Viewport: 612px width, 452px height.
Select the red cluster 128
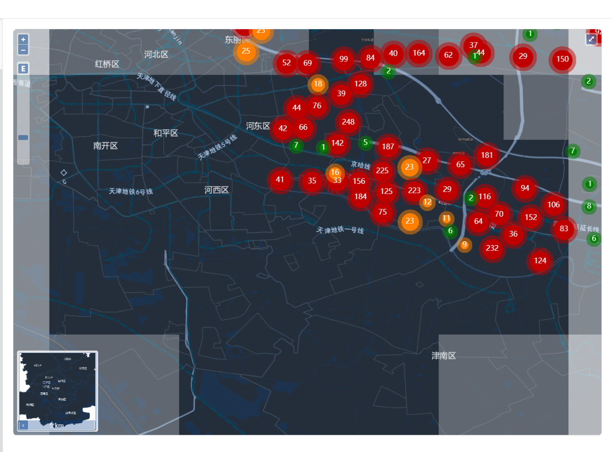click(x=360, y=84)
